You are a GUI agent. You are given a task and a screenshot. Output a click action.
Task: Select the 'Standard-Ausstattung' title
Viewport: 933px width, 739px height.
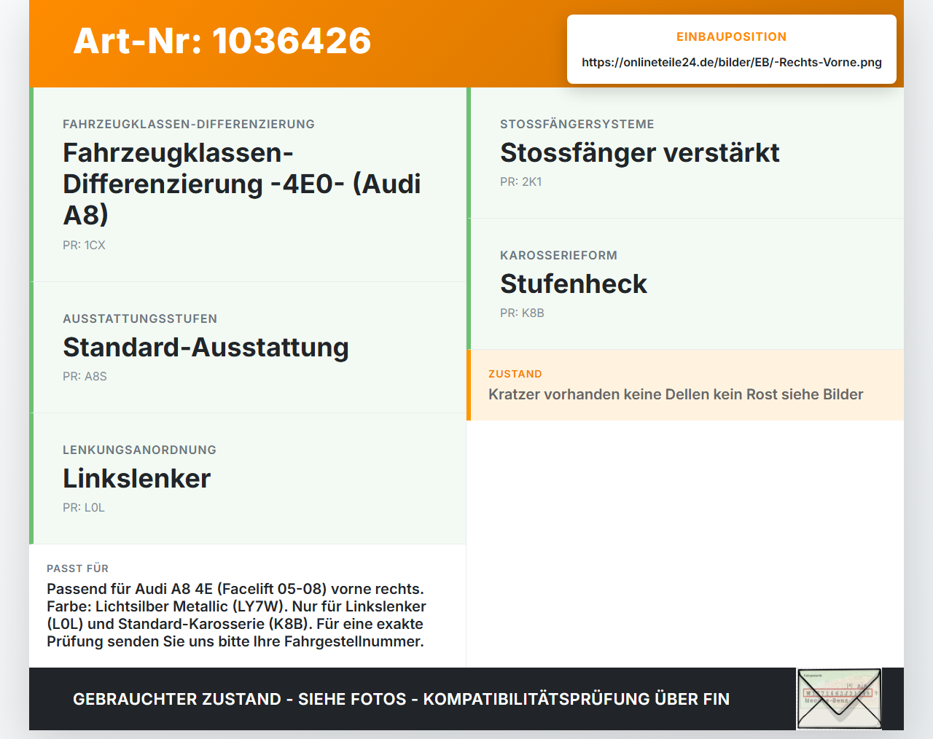point(206,348)
